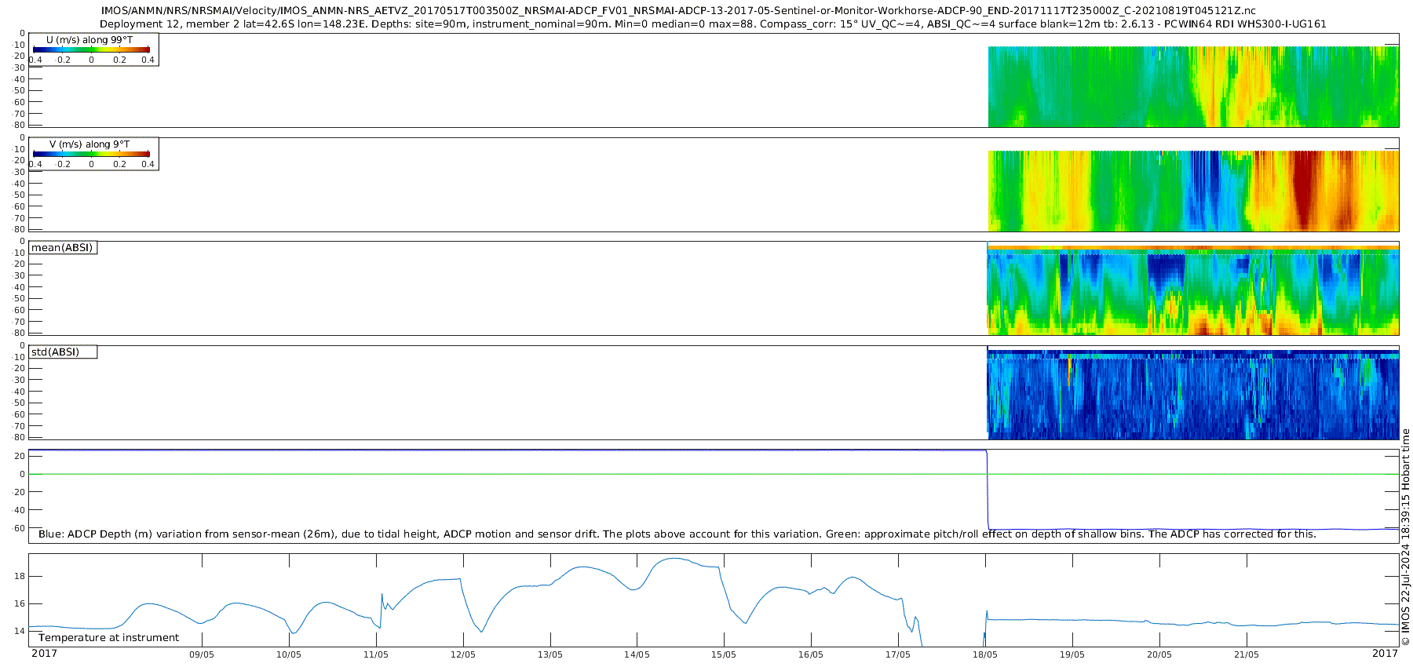1413x667 pixels.
Task: Click the 2017 year label at the axis start
Action: (44, 654)
